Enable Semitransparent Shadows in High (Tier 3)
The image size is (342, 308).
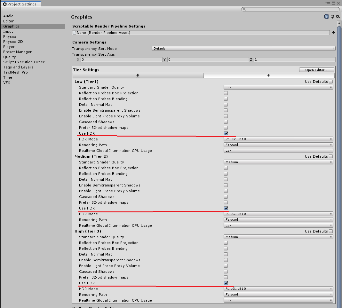point(226,260)
